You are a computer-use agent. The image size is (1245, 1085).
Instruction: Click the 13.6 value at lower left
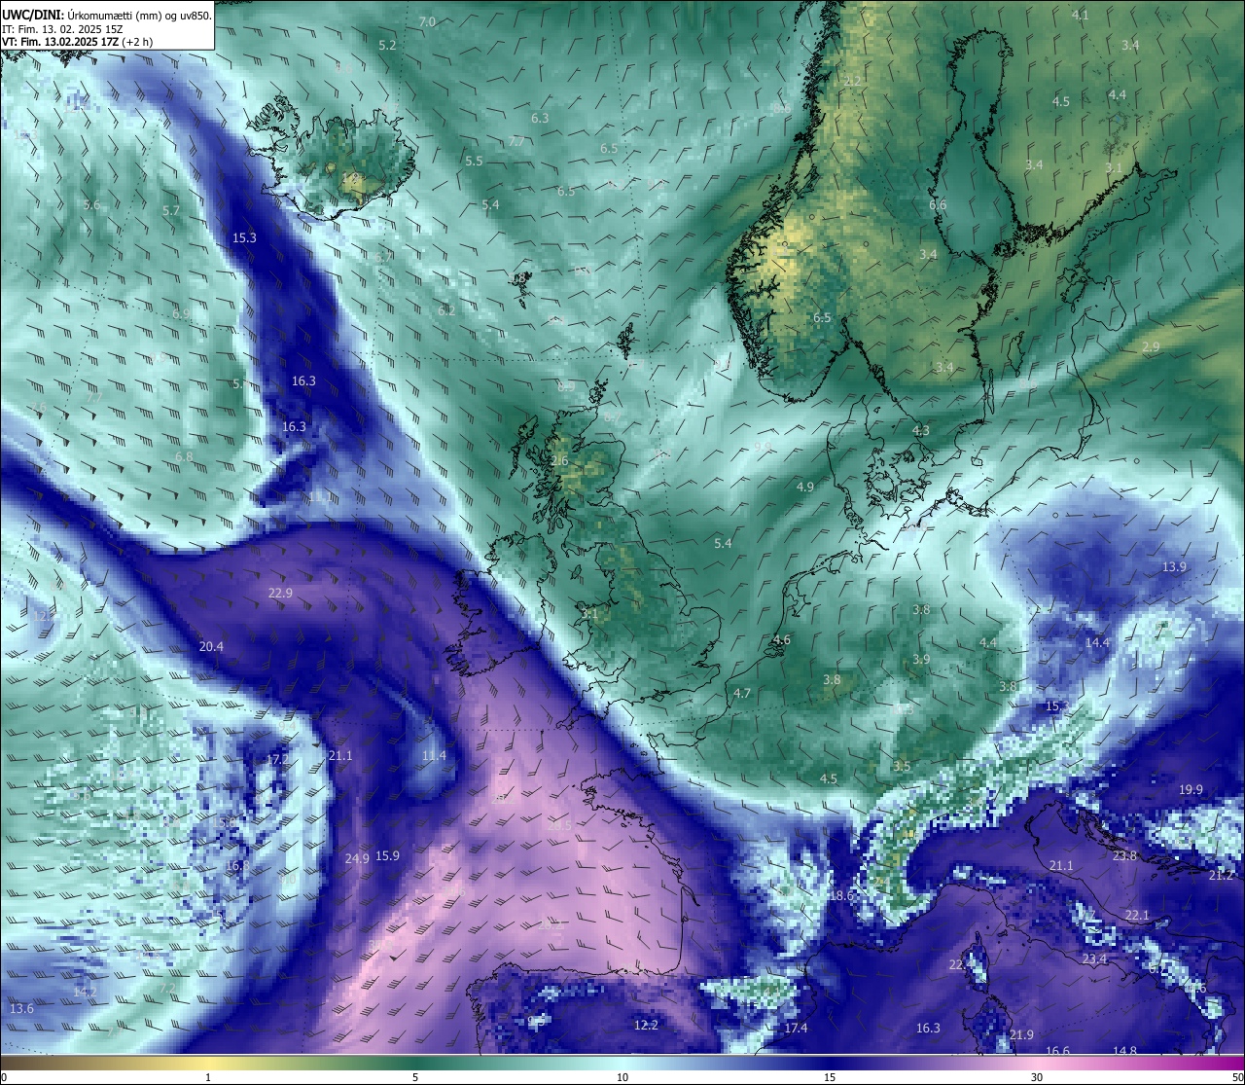click(x=21, y=1008)
